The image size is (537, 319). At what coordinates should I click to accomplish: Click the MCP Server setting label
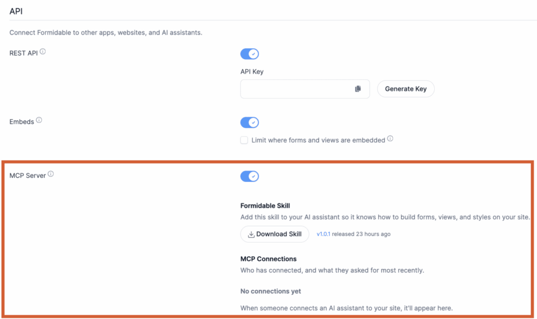coord(27,176)
